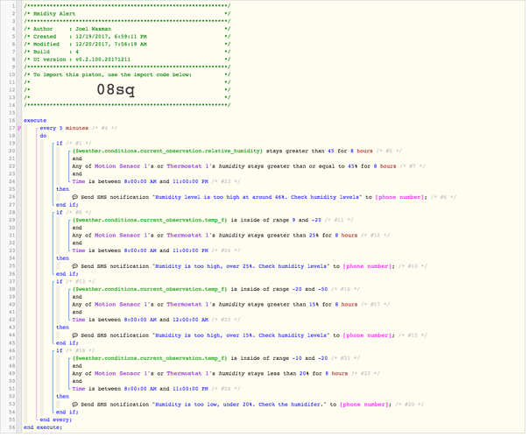
Task: Click 'end if;' on line 54
Action: [x=67, y=412]
